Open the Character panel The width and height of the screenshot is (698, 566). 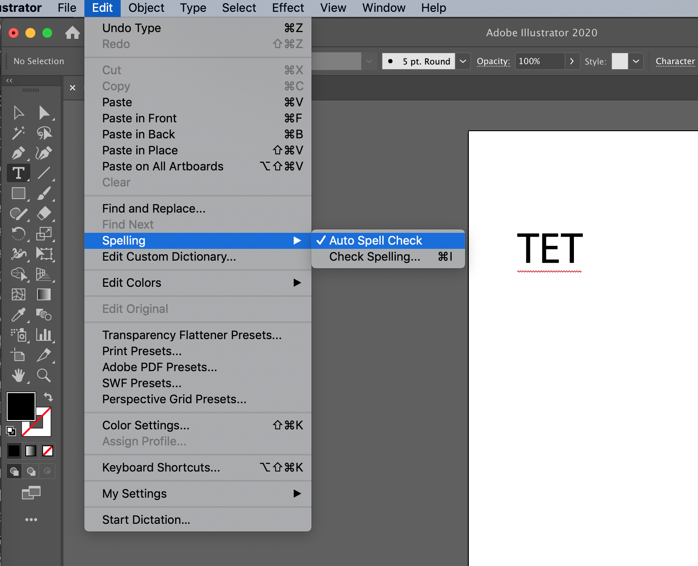(675, 61)
